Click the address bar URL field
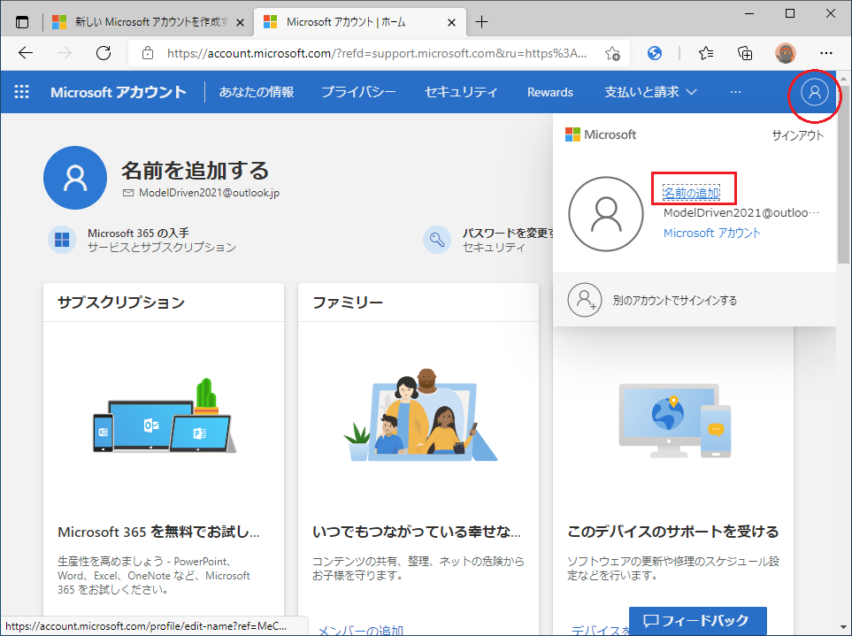 [377, 53]
